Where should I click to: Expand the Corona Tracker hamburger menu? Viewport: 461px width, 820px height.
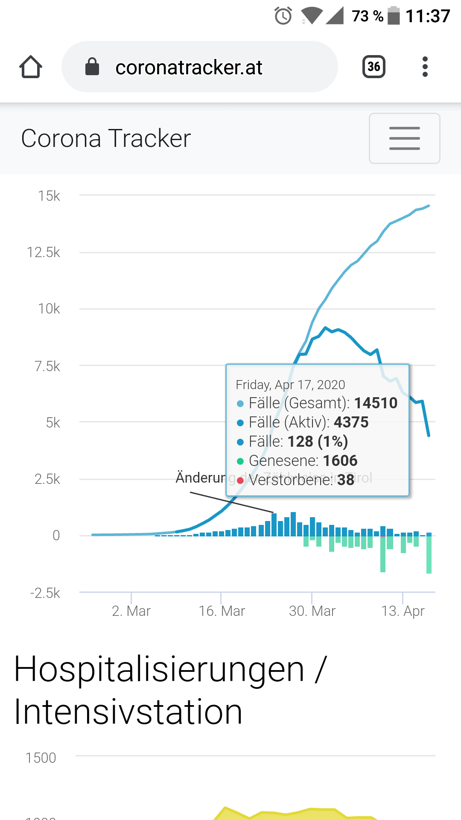click(404, 138)
